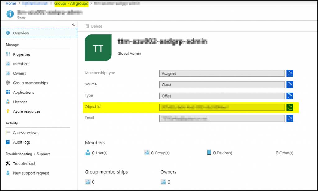The height and width of the screenshot is (191, 318).
Task: Click copy icon next to Source field
Action: 290,85
